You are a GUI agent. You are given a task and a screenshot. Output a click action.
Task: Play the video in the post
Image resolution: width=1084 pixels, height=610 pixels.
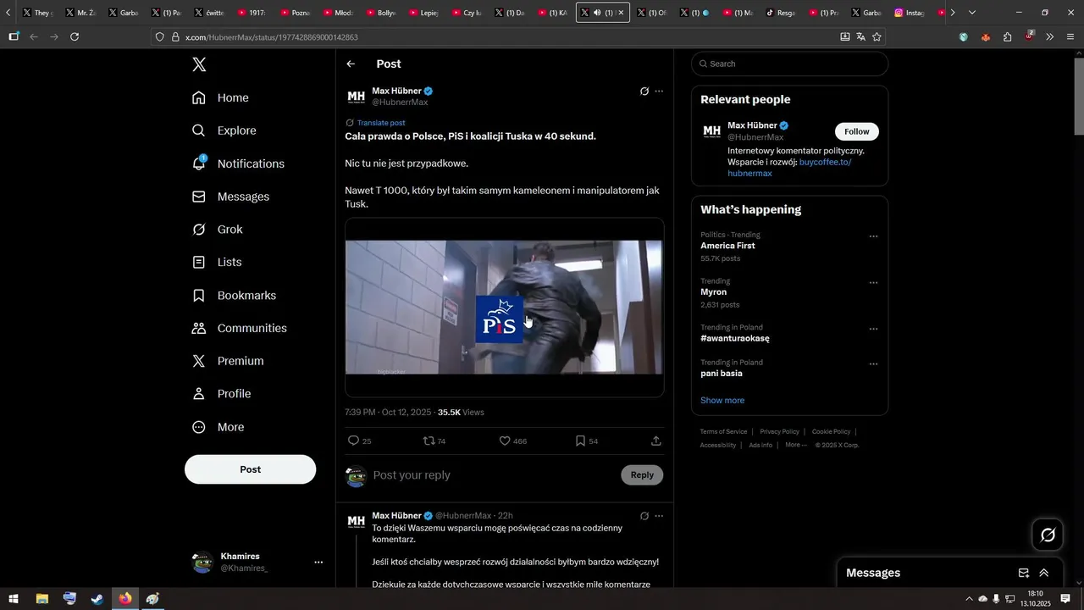504,307
